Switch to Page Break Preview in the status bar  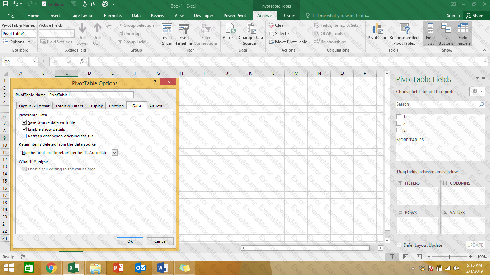(x=419, y=257)
